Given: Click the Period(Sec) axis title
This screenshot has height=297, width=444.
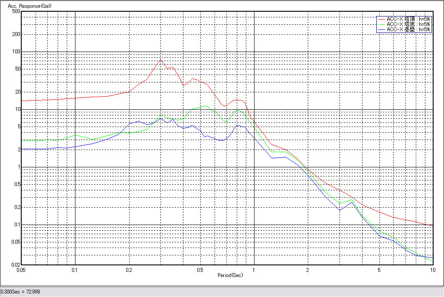Looking at the screenshot, I should point(230,275).
